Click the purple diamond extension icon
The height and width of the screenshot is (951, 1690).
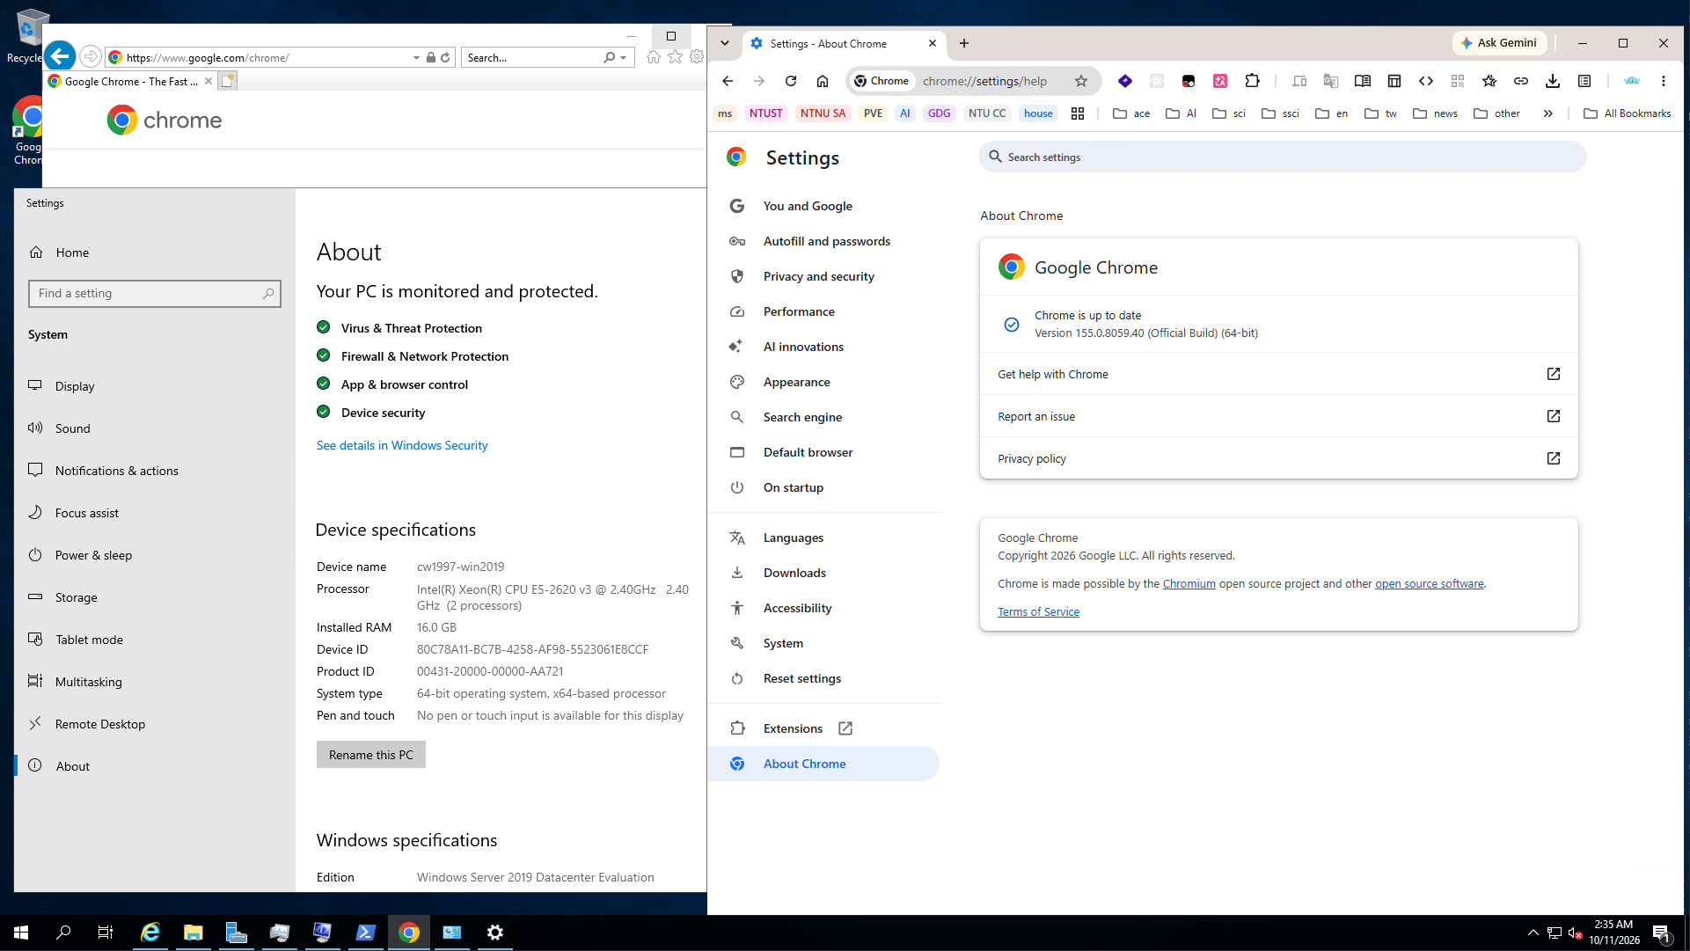(1125, 81)
